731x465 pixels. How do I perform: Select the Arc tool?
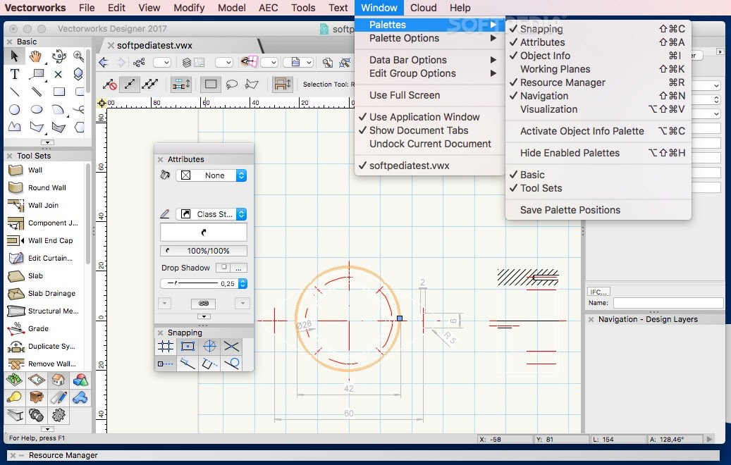(x=59, y=109)
